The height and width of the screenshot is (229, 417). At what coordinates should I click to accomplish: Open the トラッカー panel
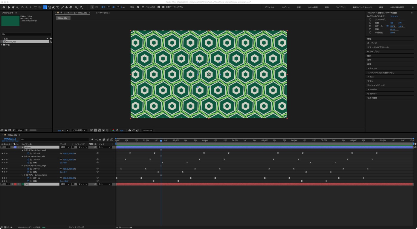coord(372,68)
